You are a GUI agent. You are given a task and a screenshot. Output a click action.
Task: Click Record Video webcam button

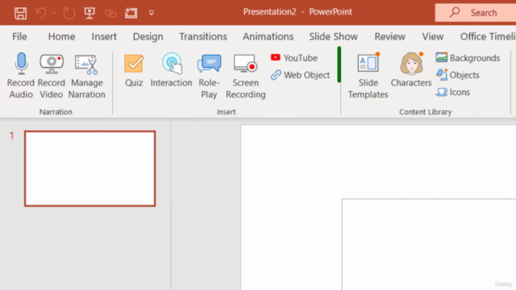pyautogui.click(x=52, y=76)
